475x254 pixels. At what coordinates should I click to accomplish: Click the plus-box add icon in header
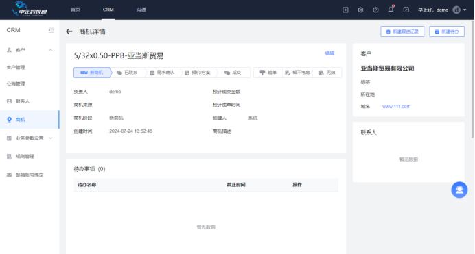[345, 10]
